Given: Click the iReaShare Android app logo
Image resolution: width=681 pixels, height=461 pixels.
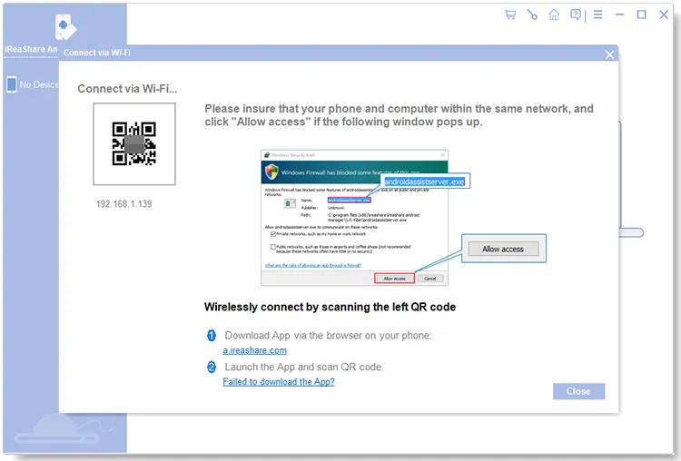Looking at the screenshot, I should click(65, 26).
